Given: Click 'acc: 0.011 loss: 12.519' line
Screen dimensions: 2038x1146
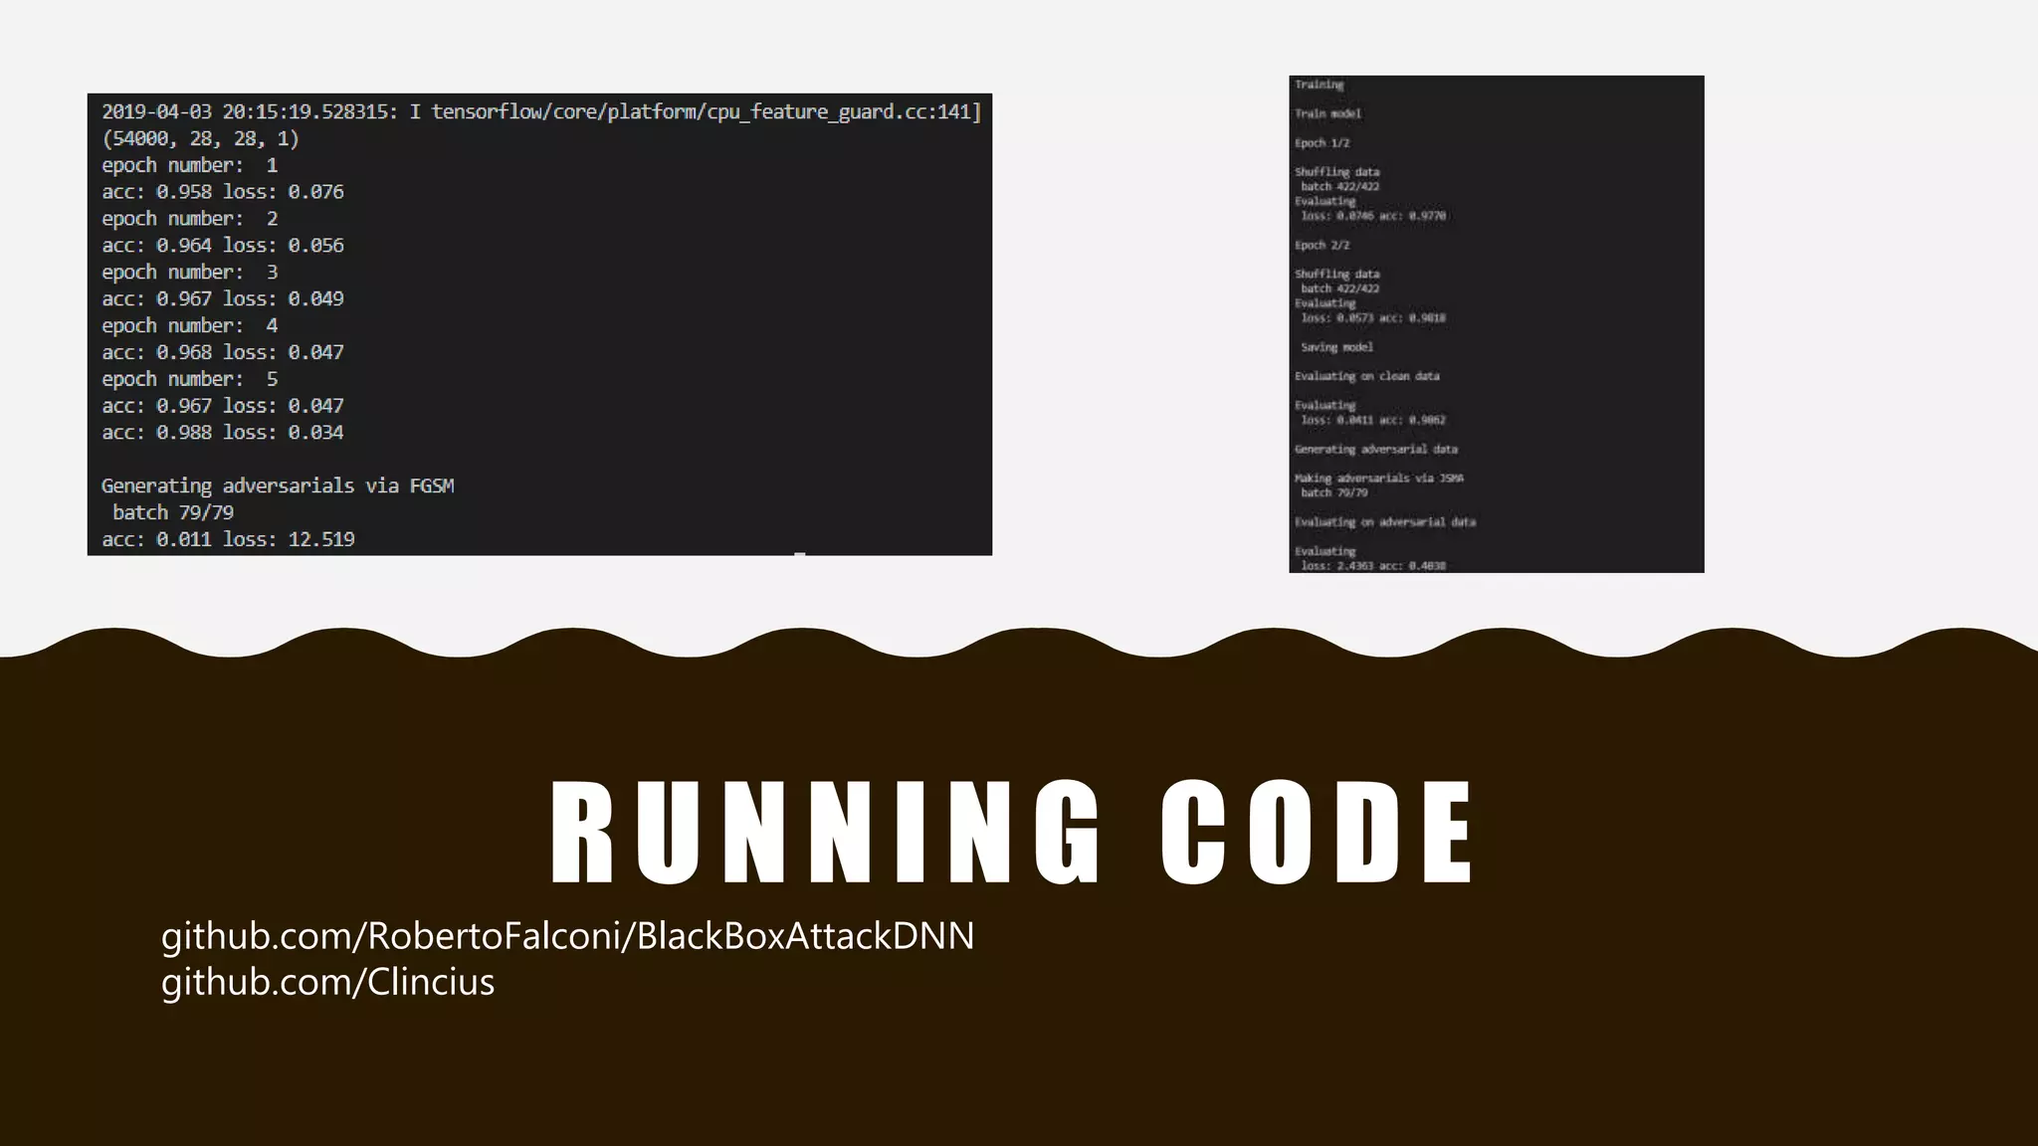Looking at the screenshot, I should tap(228, 539).
